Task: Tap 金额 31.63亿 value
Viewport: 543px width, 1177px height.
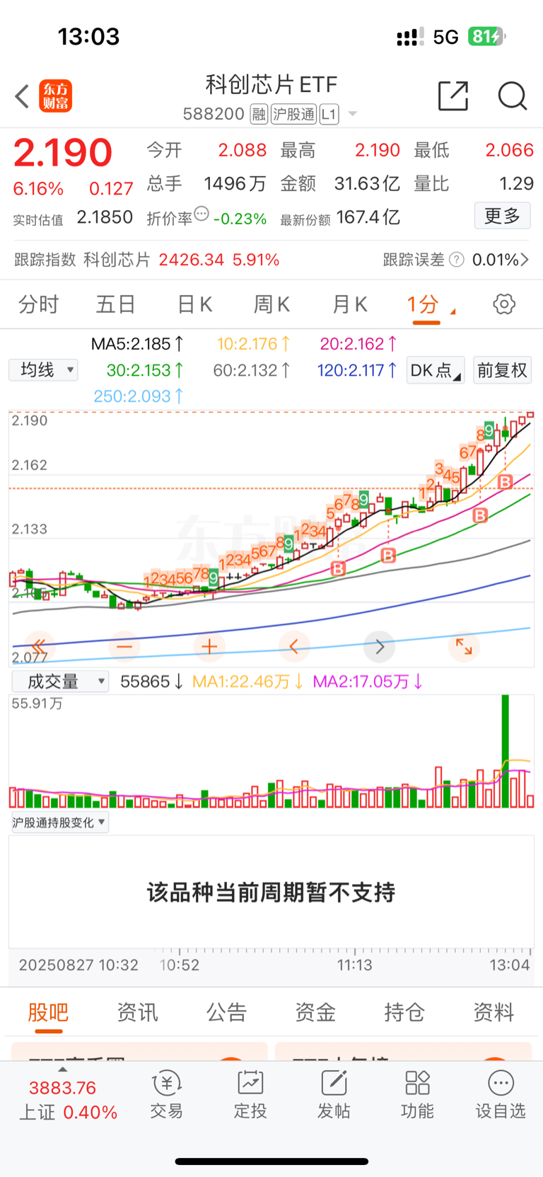Action: coord(367,184)
